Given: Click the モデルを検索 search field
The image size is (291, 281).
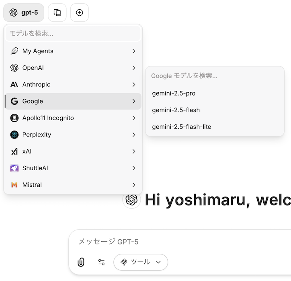Looking at the screenshot, I should point(73,34).
